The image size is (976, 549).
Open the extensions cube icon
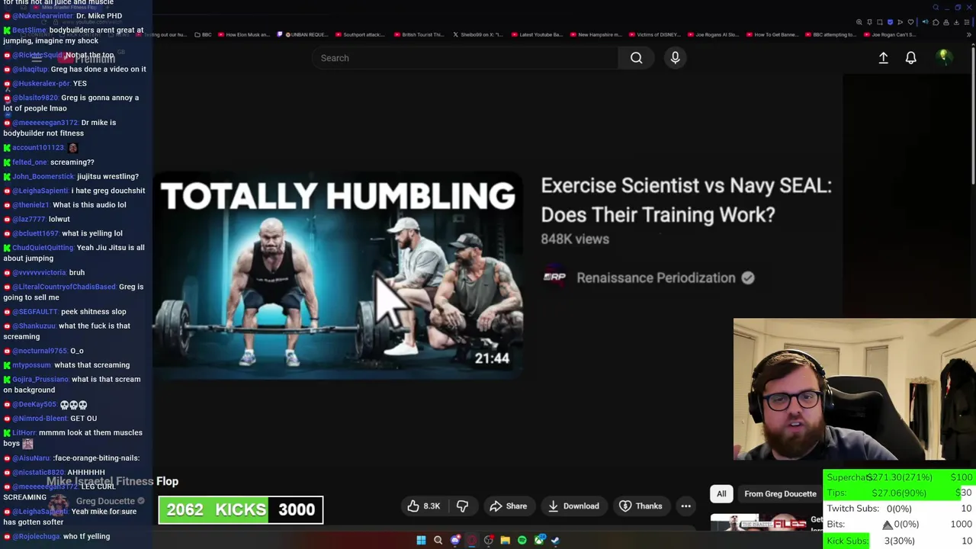pos(936,22)
